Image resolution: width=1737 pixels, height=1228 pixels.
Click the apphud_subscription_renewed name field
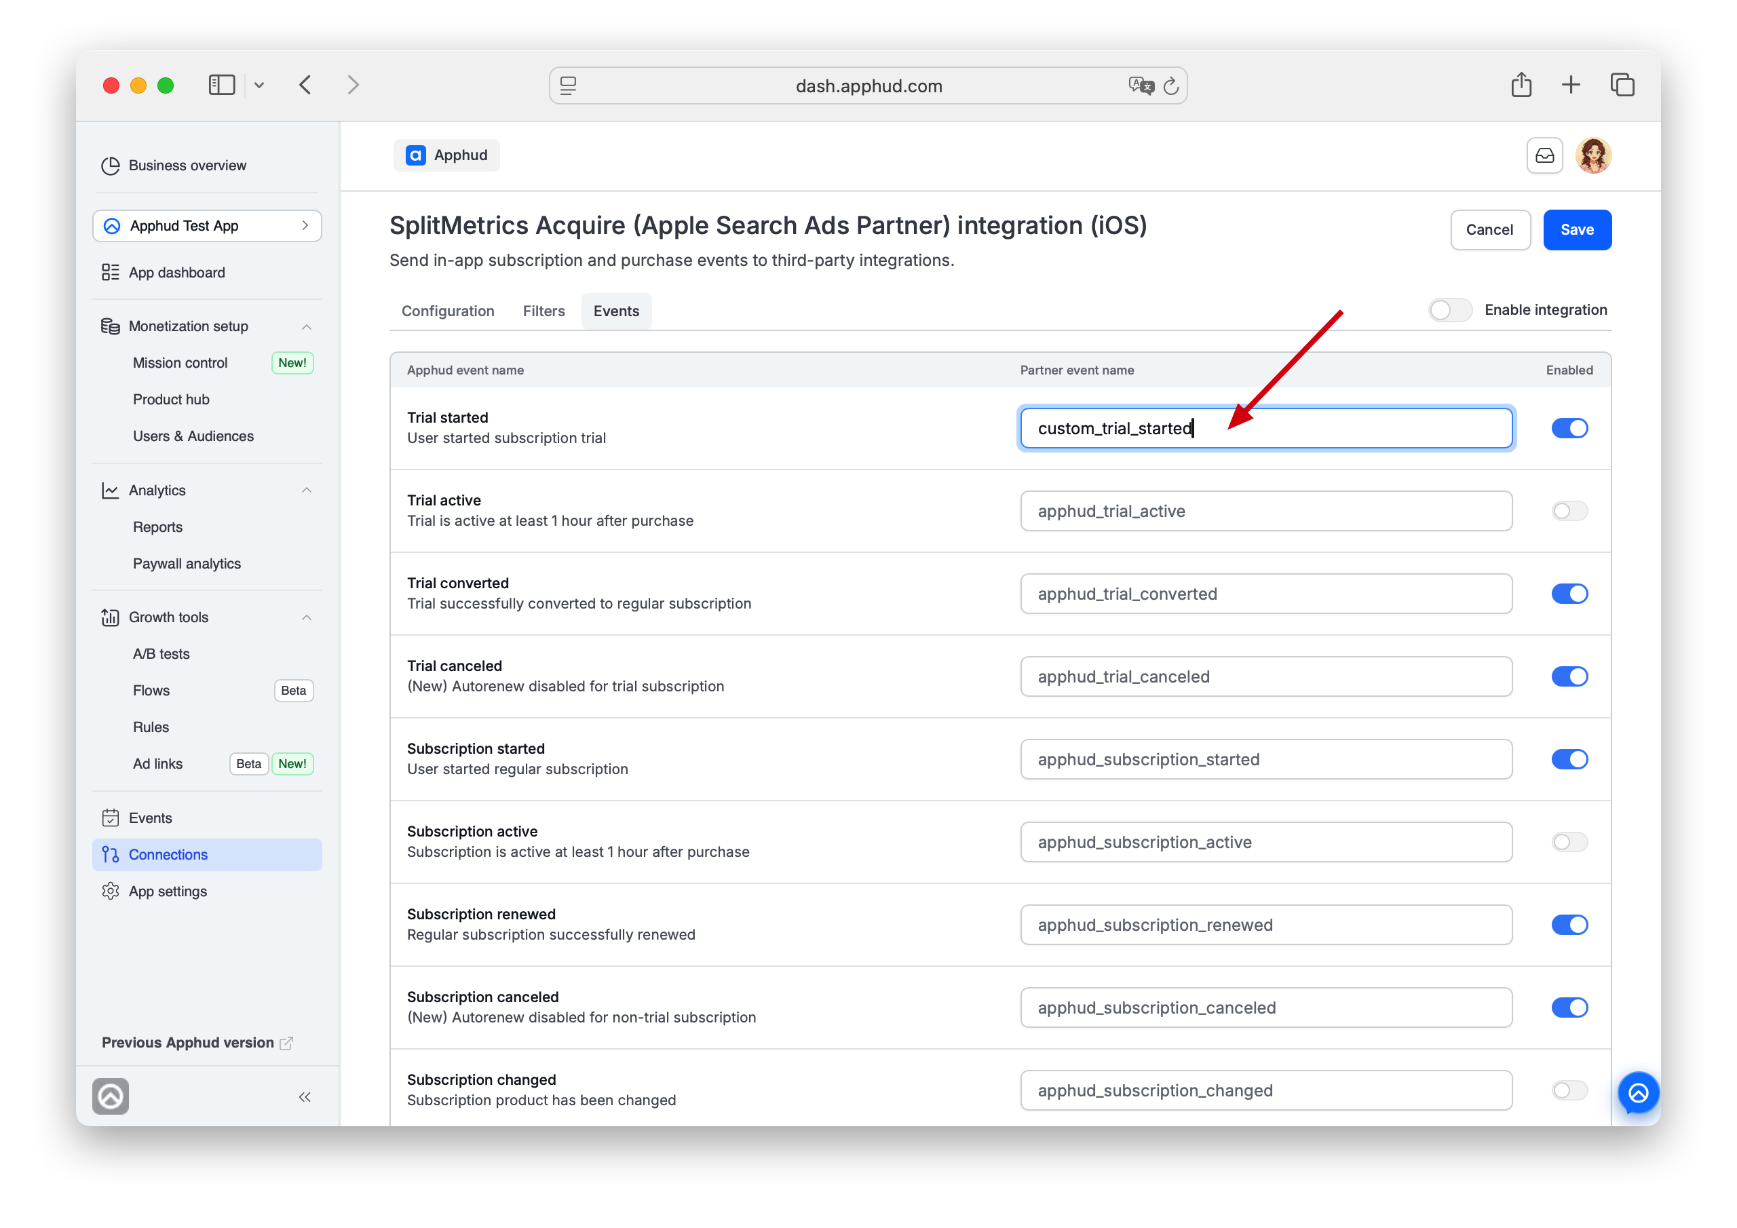(1265, 925)
